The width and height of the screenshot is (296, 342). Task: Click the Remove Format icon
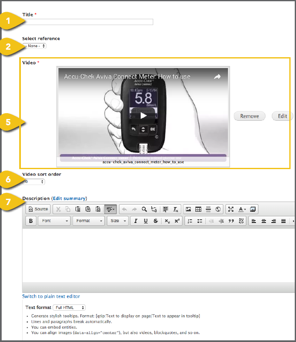(x=176, y=209)
